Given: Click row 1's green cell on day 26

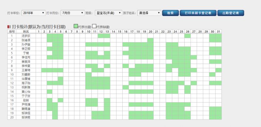Looking at the screenshot, I should click(188, 36).
